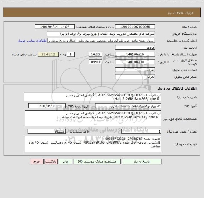
Task: Click response deadline date 1401/04/16
Action: tap(135, 54)
